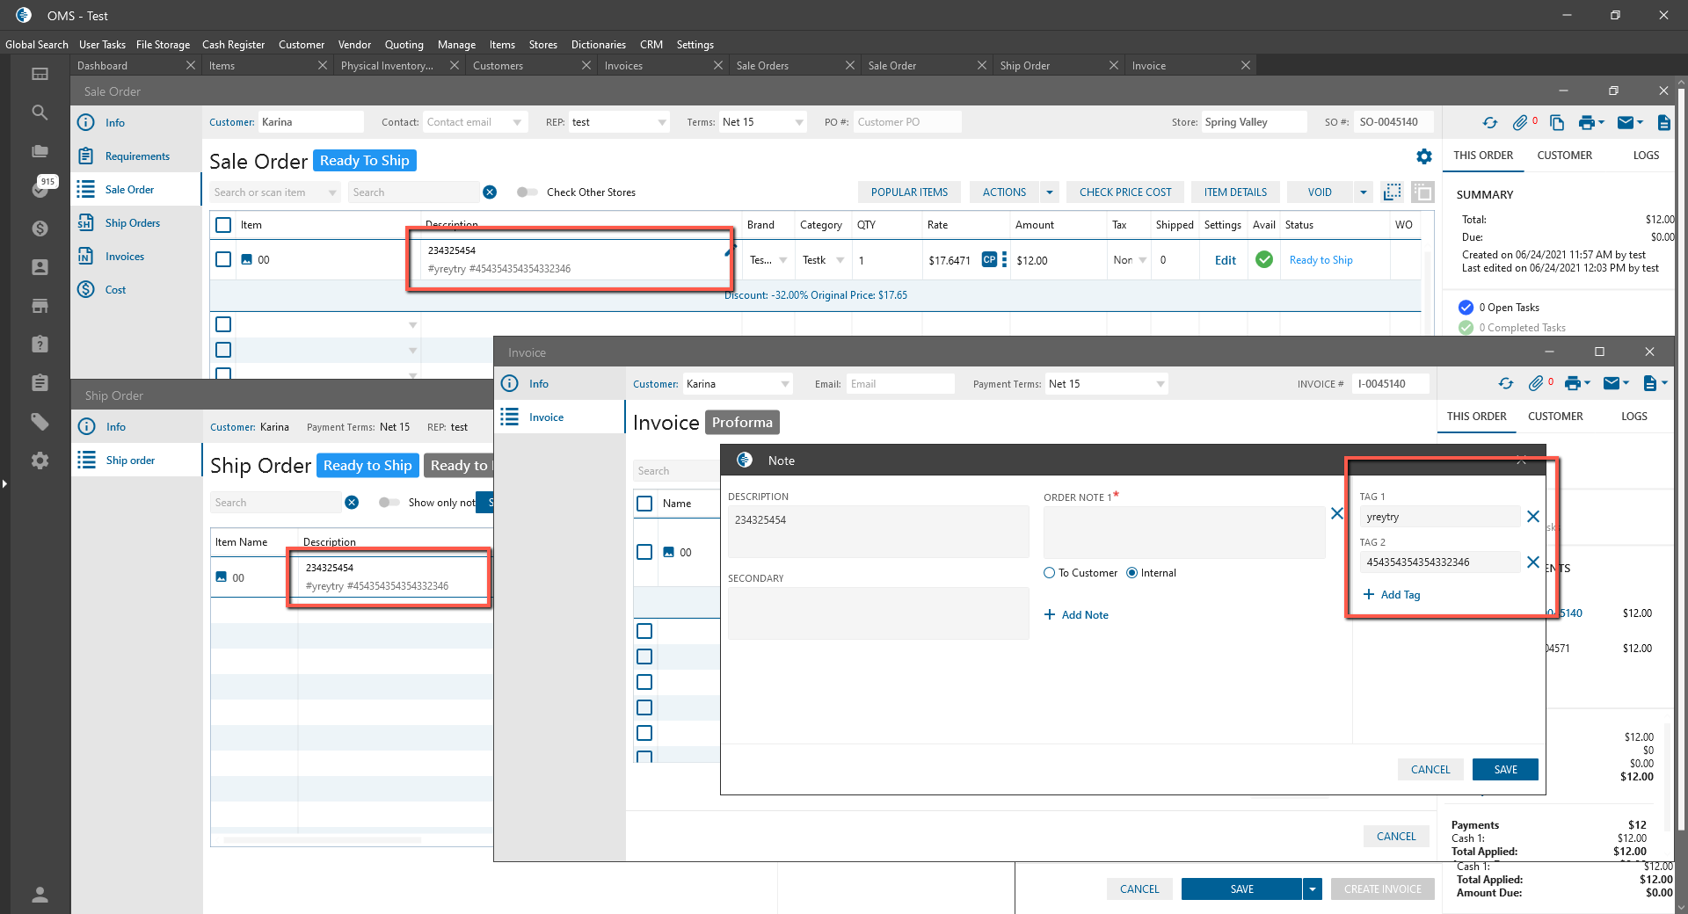Click the magnifier search icon in the sidebar
Image resolution: width=1688 pixels, height=914 pixels.
pyautogui.click(x=40, y=112)
